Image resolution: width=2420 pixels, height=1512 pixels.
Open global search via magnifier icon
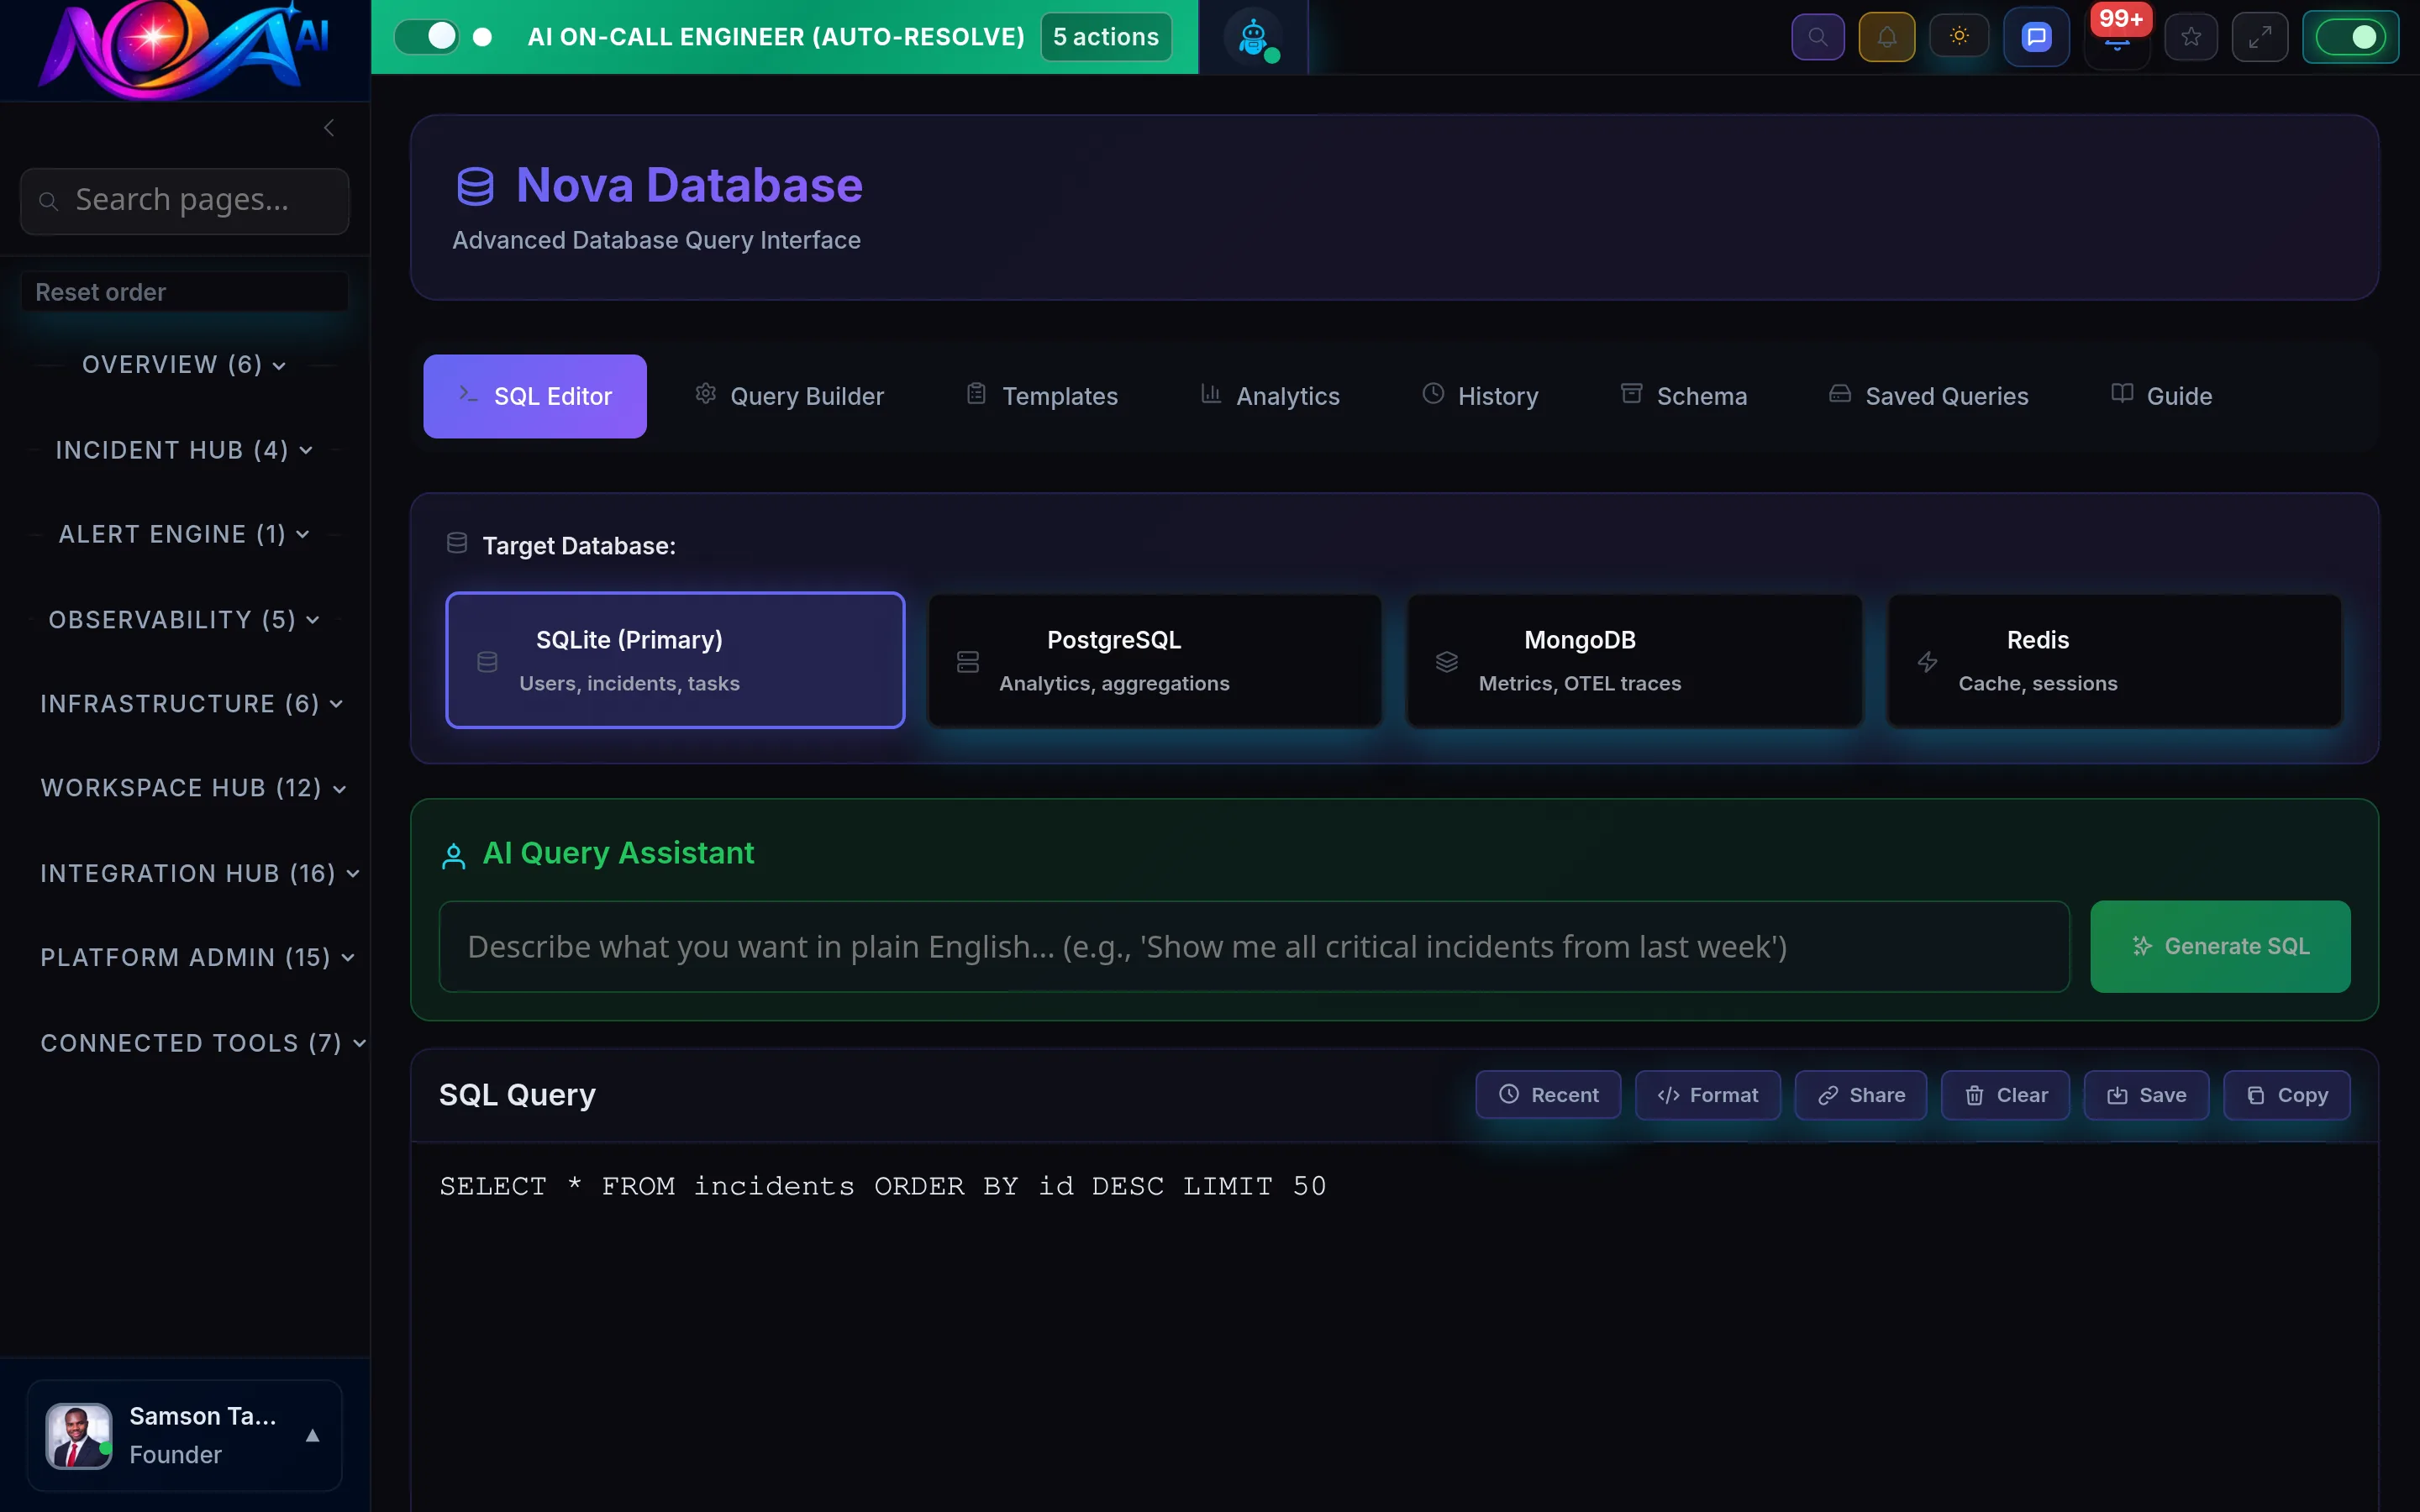1818,36
